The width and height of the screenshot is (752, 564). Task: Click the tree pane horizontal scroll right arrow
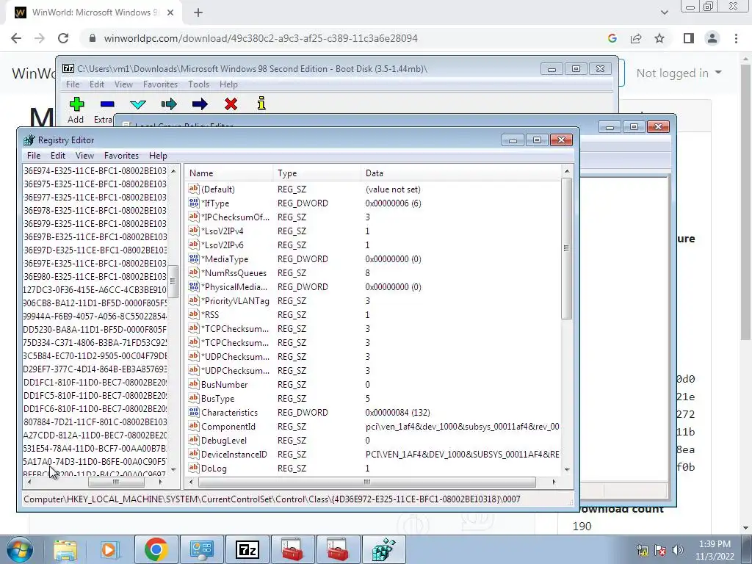(x=161, y=482)
